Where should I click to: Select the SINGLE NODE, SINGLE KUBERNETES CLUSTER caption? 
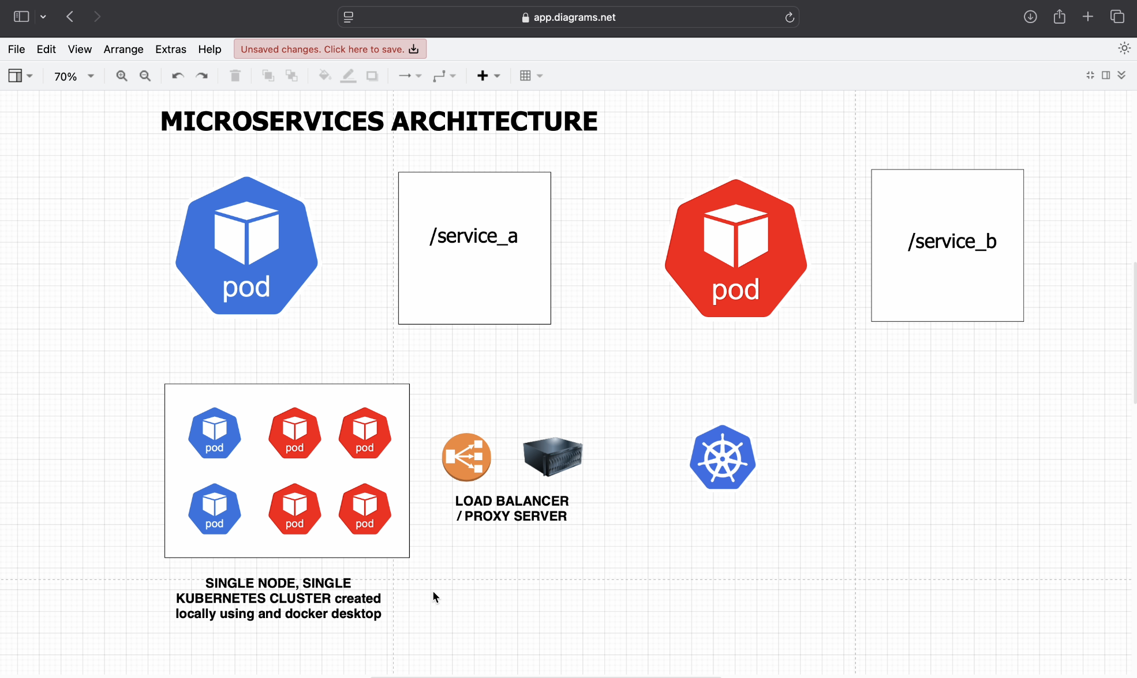click(278, 598)
